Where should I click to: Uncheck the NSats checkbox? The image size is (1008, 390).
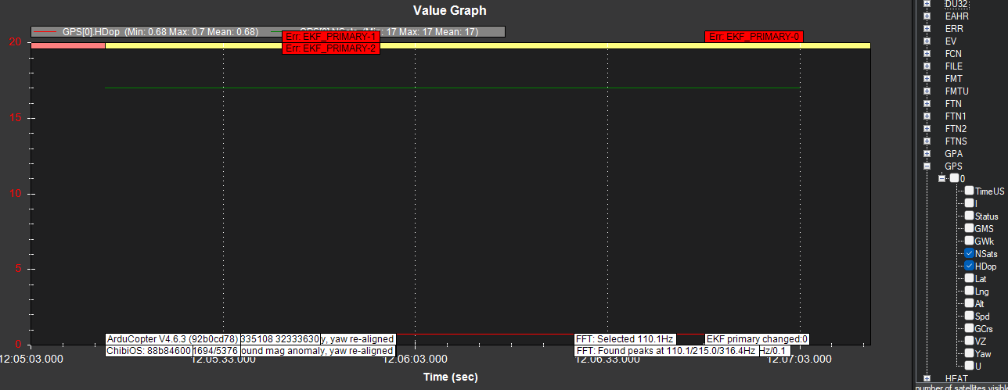(969, 253)
